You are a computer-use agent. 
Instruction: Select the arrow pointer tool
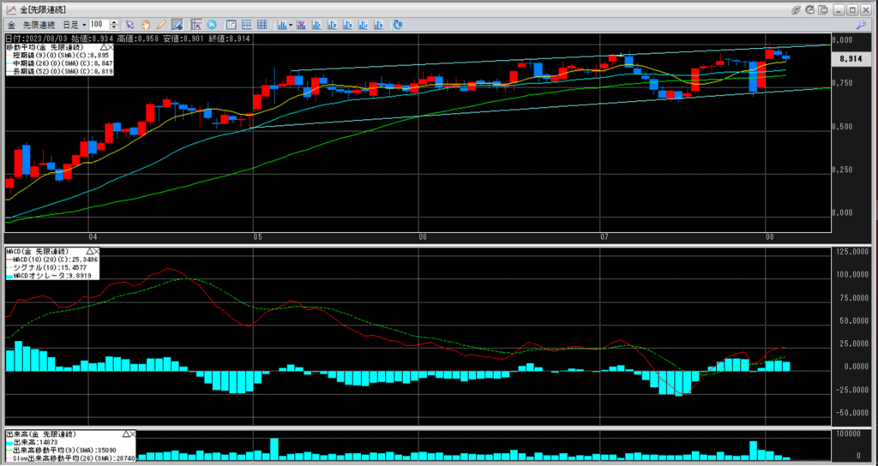pos(130,25)
